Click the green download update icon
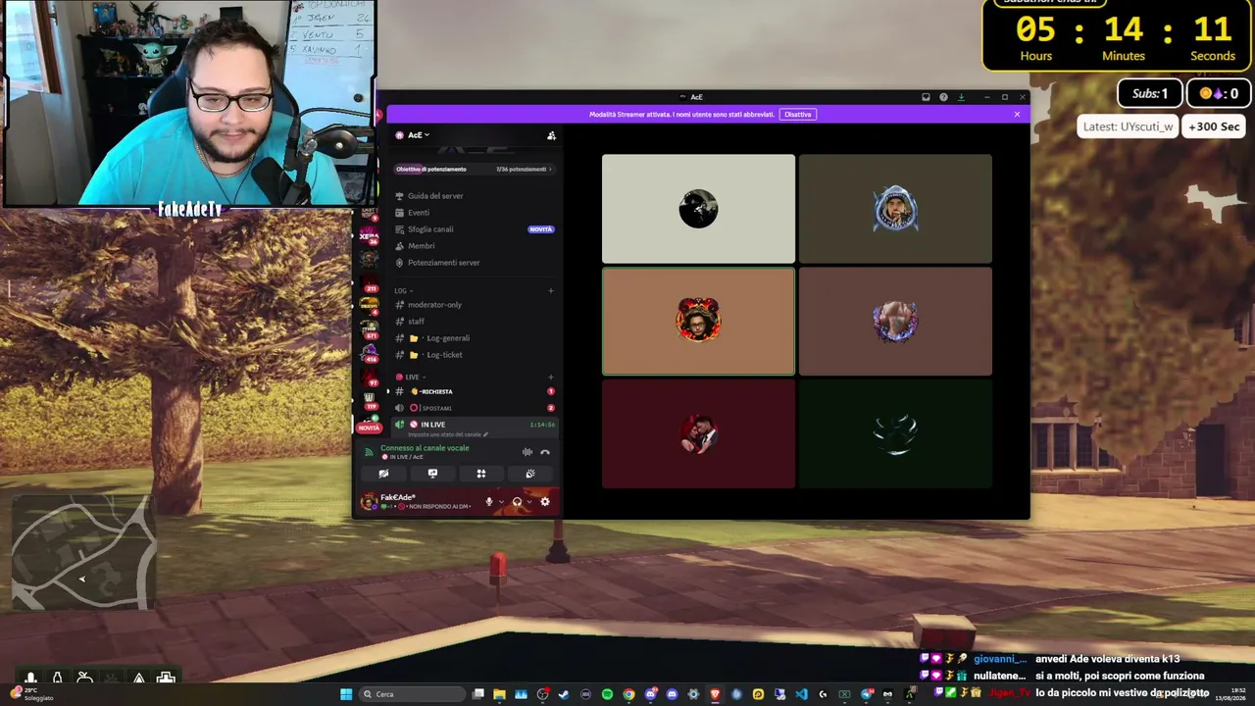The height and width of the screenshot is (706, 1255). point(961,97)
